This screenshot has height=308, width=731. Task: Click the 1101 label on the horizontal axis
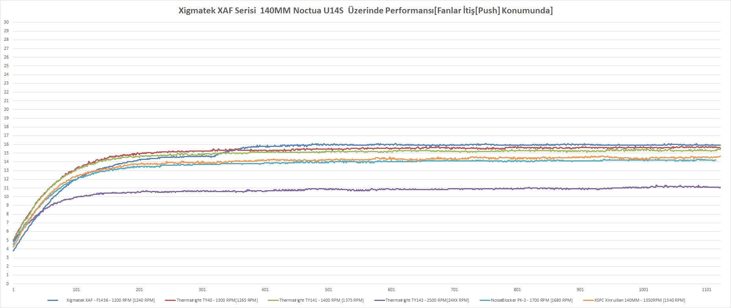(x=707, y=290)
